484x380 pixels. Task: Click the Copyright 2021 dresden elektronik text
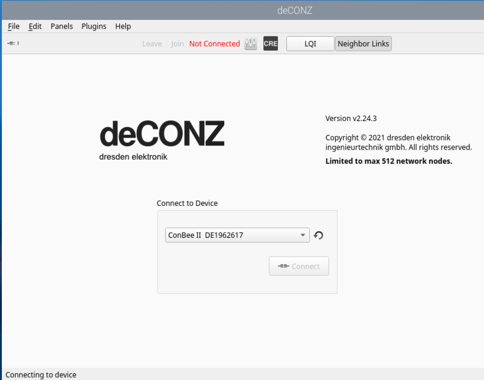point(398,142)
